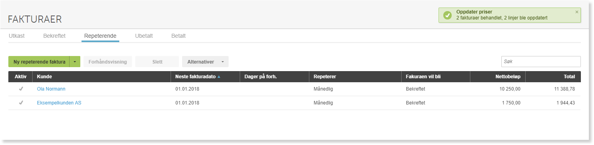594x145 pixels.
Task: Click total 11 388,78
Action: point(564,89)
